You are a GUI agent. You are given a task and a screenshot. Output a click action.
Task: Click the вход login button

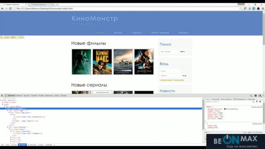point(184,75)
